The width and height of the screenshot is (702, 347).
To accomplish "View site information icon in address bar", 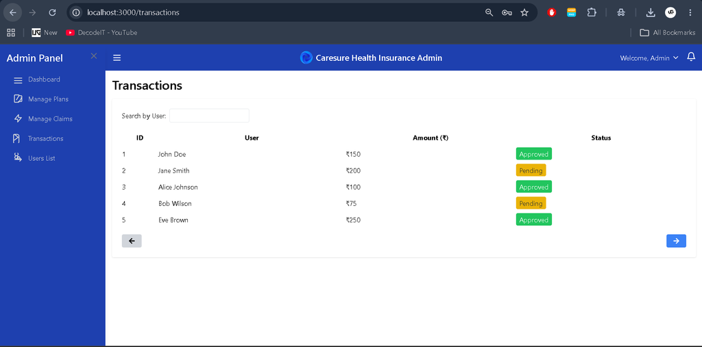I will [77, 12].
